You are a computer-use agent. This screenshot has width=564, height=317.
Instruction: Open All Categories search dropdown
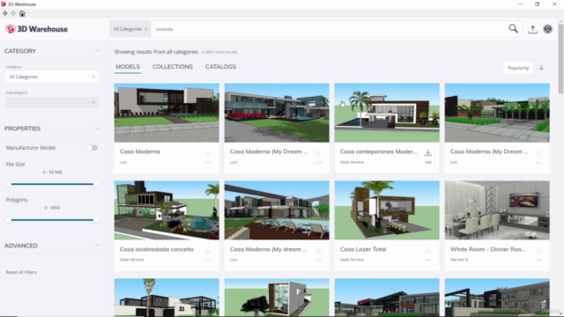pos(130,29)
